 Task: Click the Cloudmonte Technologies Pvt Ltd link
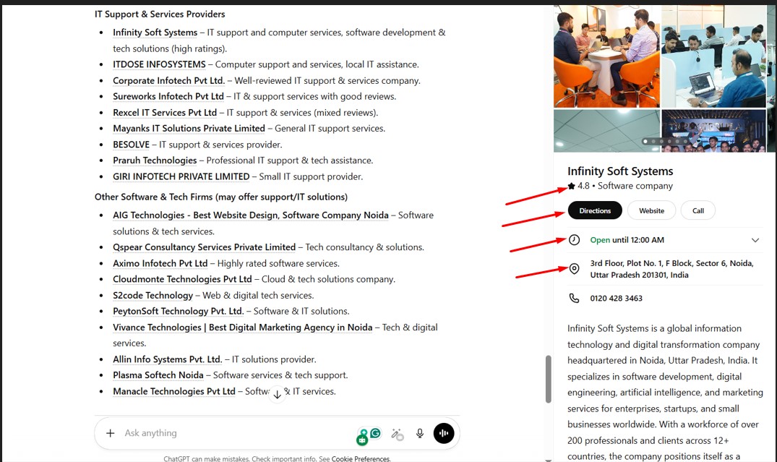tap(182, 279)
